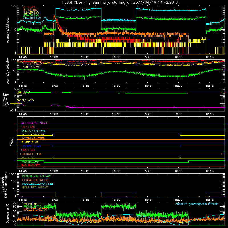Select the FLARE_FLAG label
Viewport: 228px width, 228px height.
[x=30, y=142]
